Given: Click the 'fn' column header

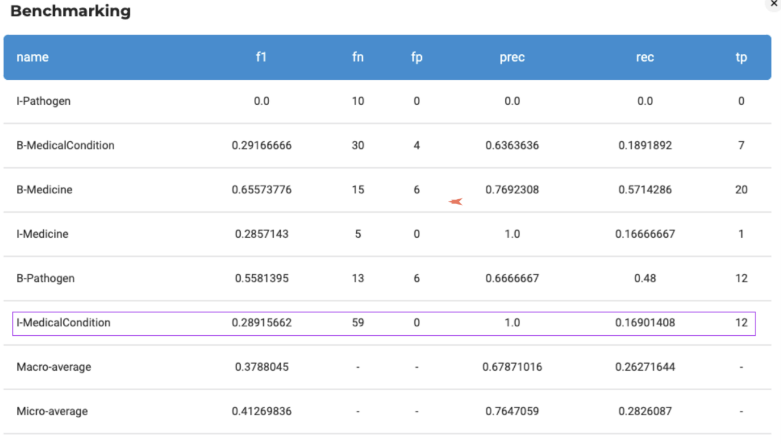Looking at the screenshot, I should pos(357,57).
